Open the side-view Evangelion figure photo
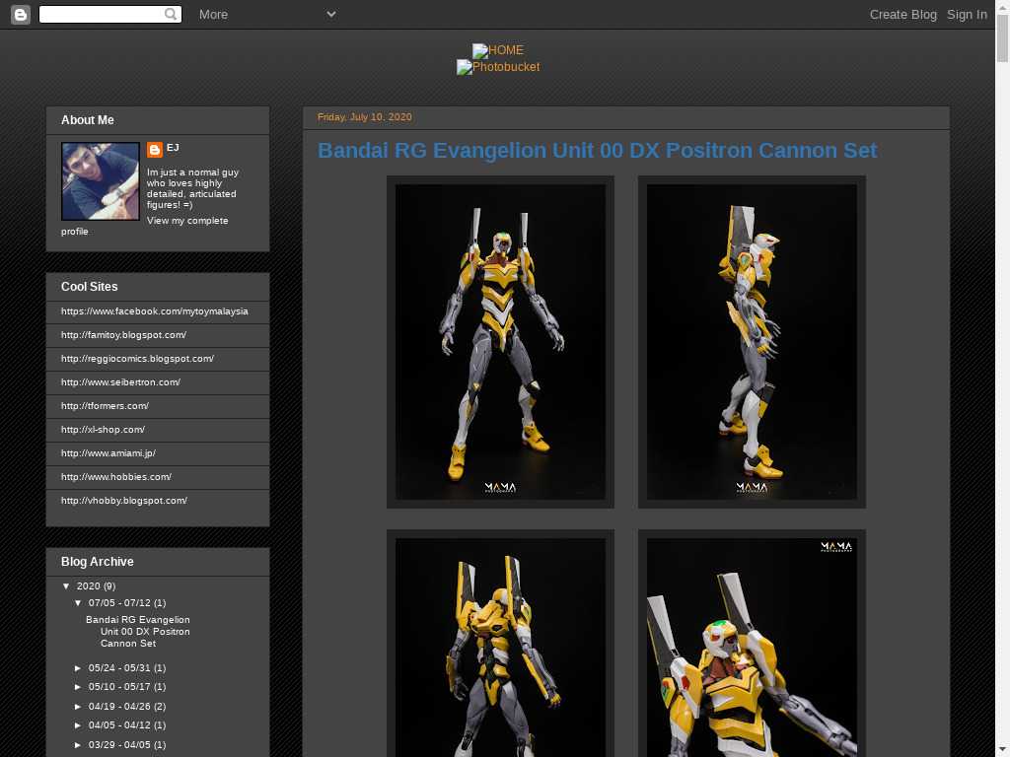 pyautogui.click(x=752, y=342)
